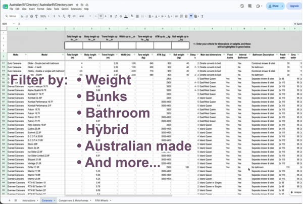Open the Filter views icon menu
The width and height of the screenshot is (303, 204).
click(196, 16)
